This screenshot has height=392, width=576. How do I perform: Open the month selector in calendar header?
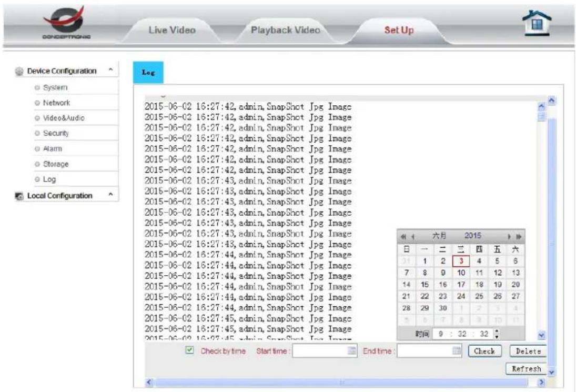[439, 236]
